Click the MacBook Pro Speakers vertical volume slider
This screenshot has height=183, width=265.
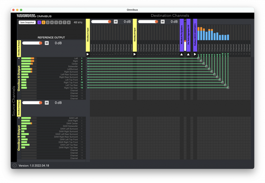185,36
